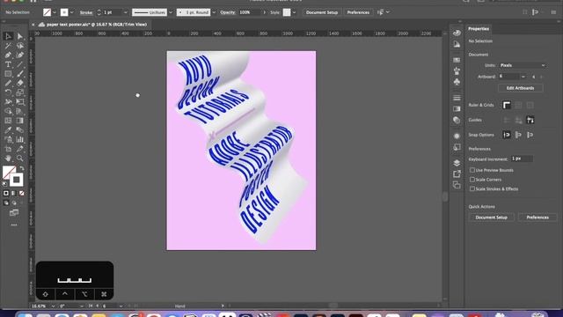Open the Stroke panel lines icon
This screenshot has height=317, width=563.
pos(457,98)
